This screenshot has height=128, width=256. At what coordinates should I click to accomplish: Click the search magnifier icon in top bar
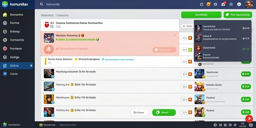tap(41, 4)
